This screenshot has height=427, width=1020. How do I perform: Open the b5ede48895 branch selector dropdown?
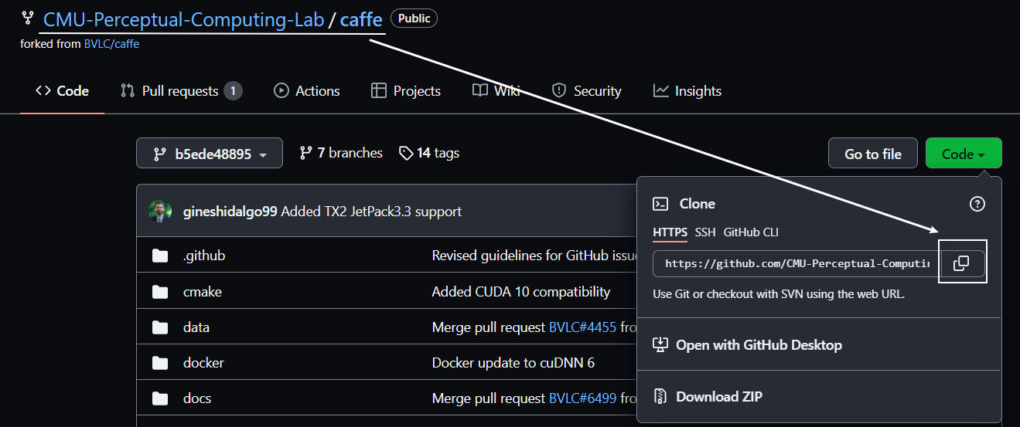(210, 153)
